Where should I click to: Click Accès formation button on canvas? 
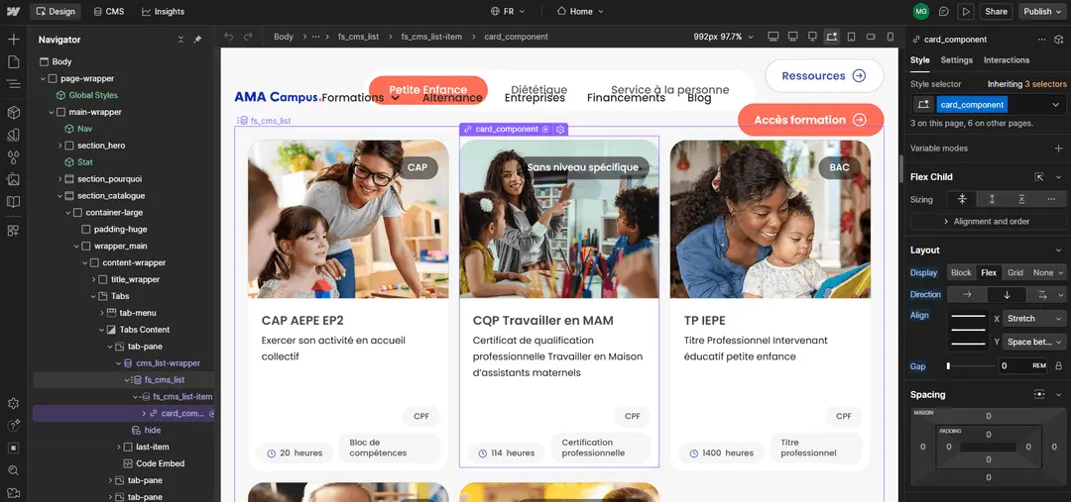pos(811,120)
